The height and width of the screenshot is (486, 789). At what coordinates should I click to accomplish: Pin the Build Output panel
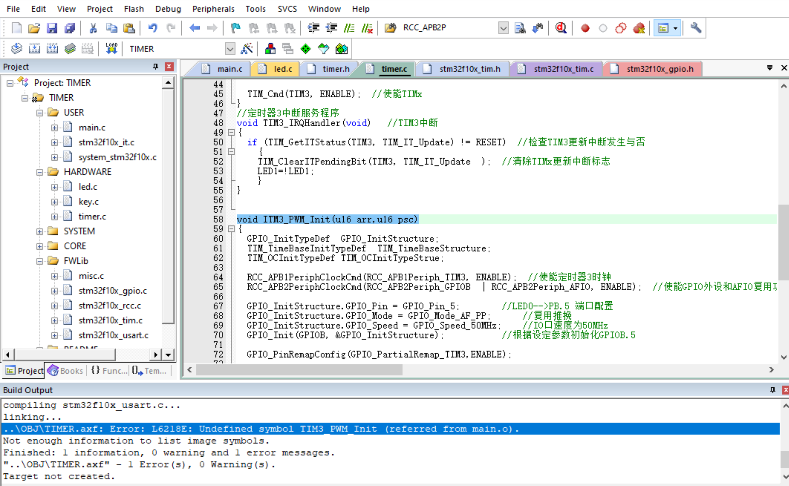(x=772, y=390)
